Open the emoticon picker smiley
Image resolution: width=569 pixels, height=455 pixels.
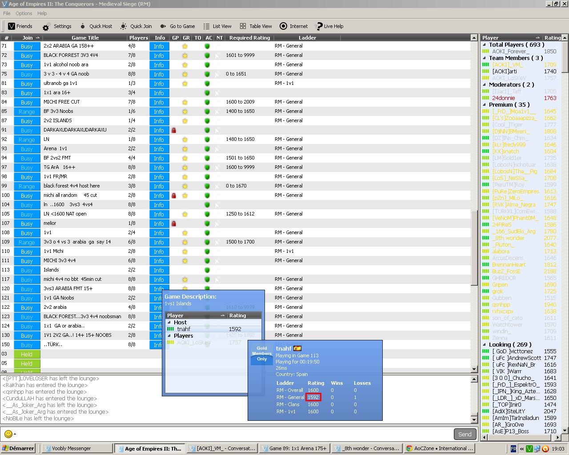[8, 434]
